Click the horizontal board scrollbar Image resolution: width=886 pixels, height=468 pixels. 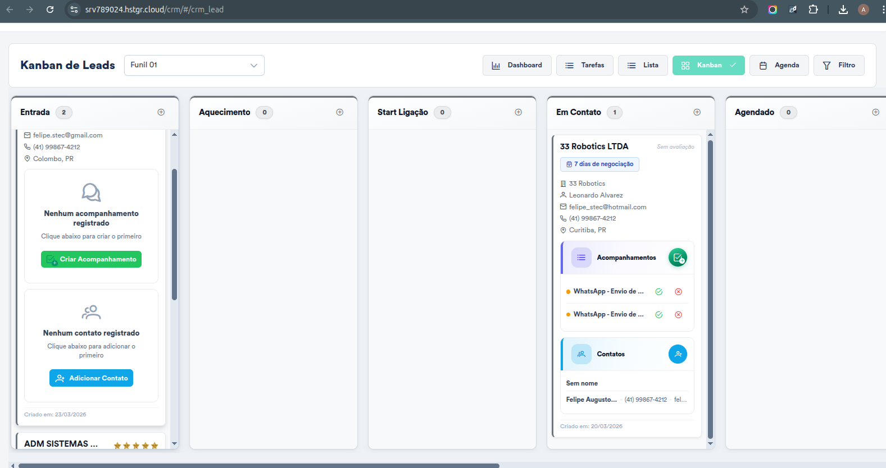point(259,465)
